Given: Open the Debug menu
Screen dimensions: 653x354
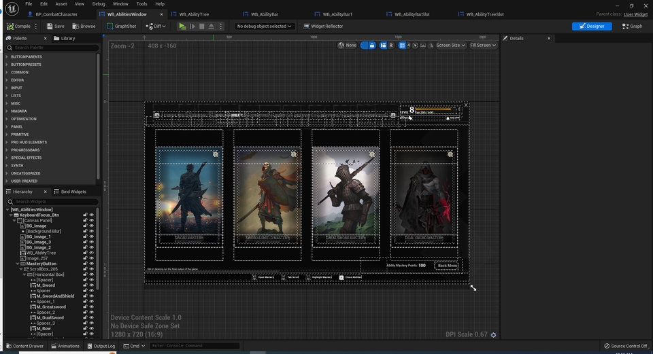Looking at the screenshot, I should coord(99,4).
